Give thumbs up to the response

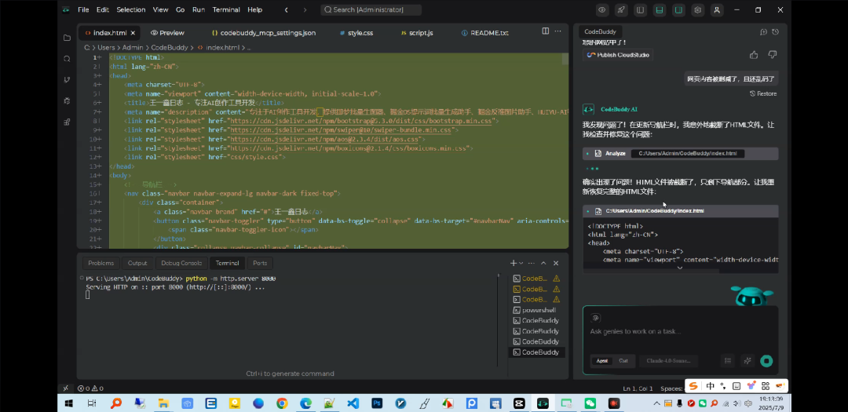pyautogui.click(x=754, y=55)
